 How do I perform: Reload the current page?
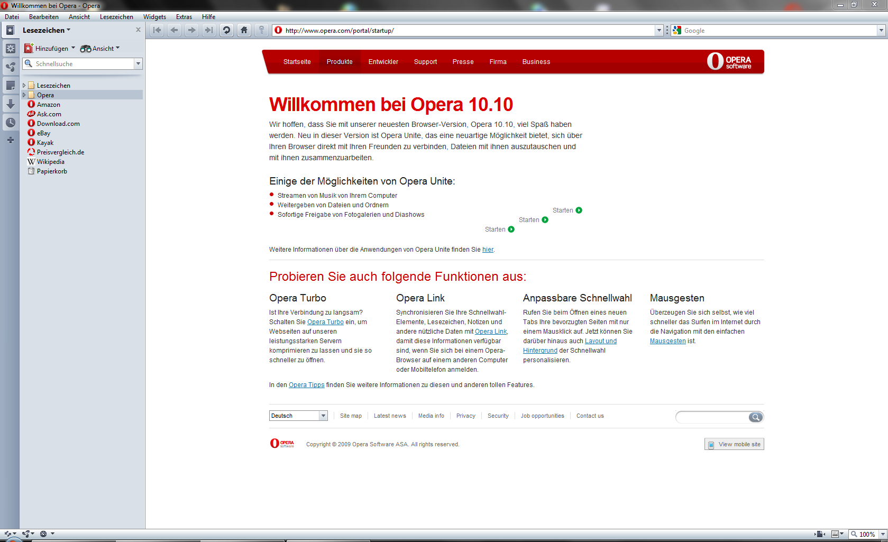pyautogui.click(x=227, y=30)
